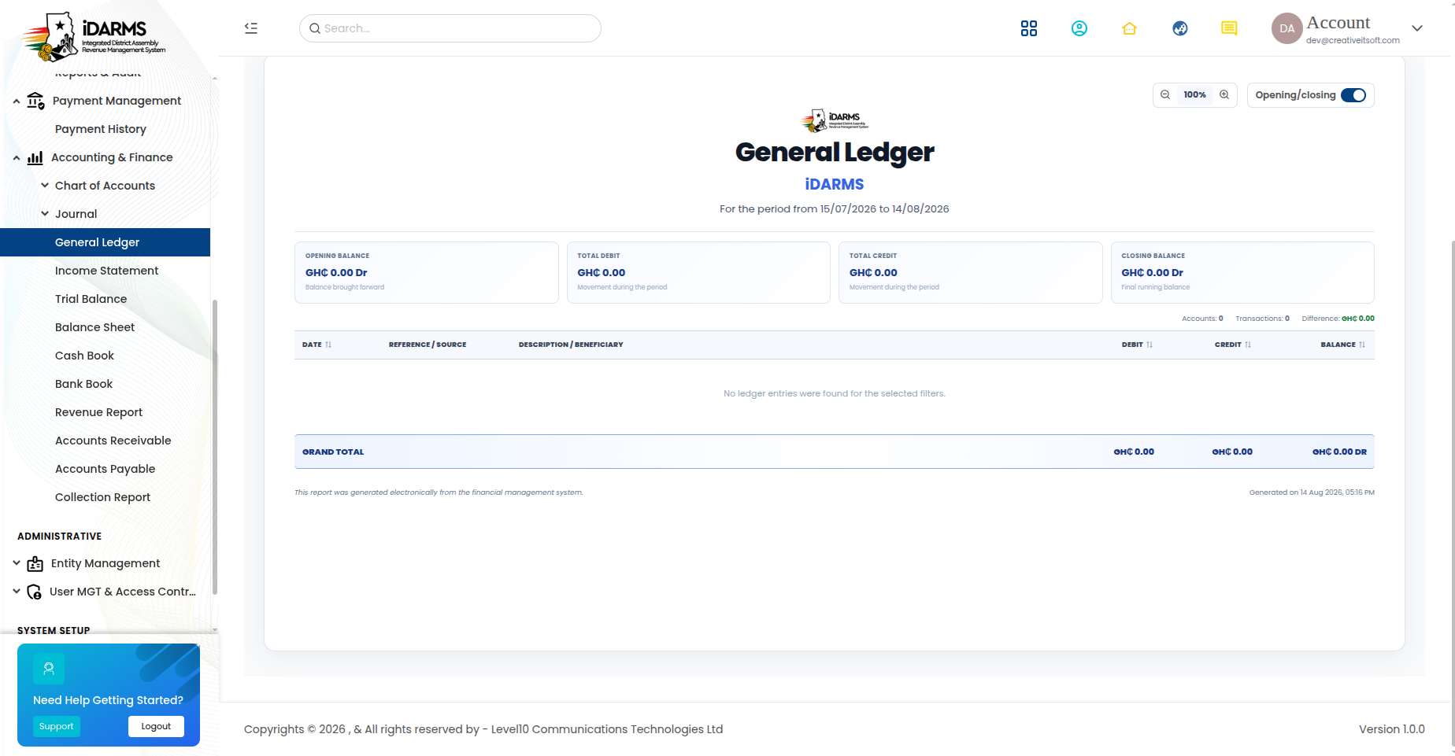Click the globe icon in header
The width and height of the screenshot is (1455, 756).
click(1179, 28)
